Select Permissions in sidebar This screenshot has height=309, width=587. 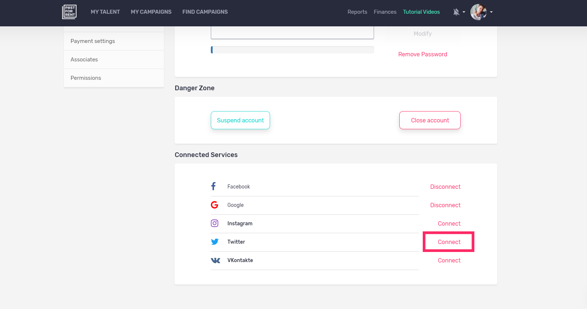tap(114, 78)
